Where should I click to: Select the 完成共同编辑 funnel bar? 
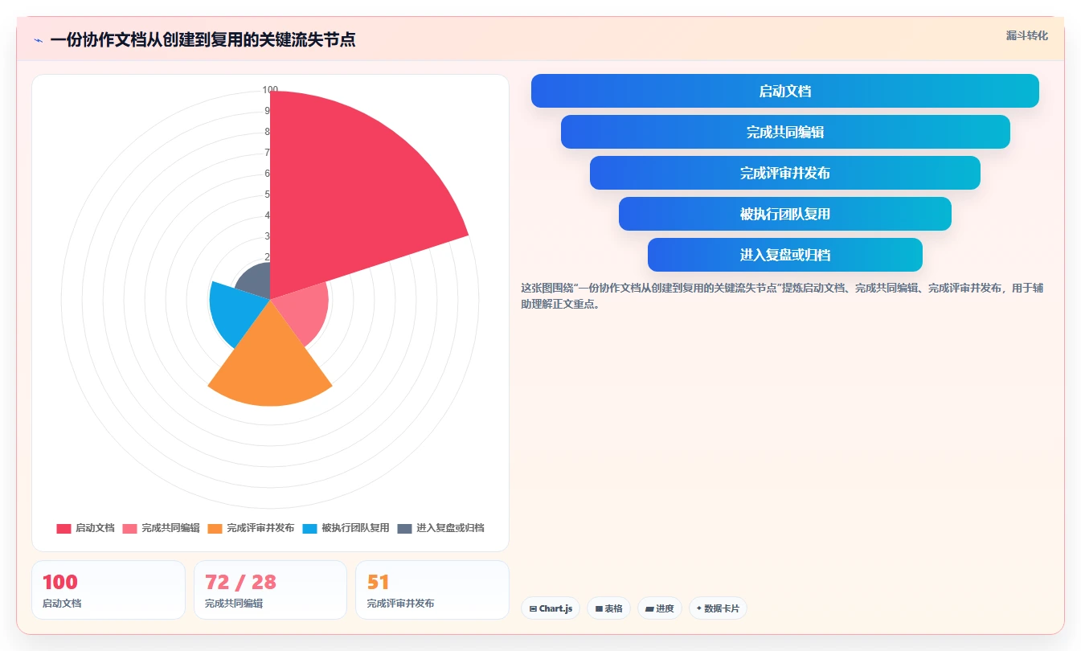(784, 132)
